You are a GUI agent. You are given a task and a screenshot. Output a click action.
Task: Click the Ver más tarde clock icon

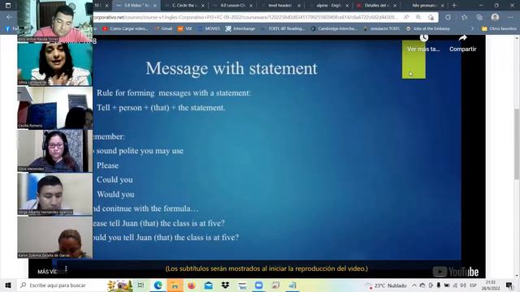coord(424,38)
